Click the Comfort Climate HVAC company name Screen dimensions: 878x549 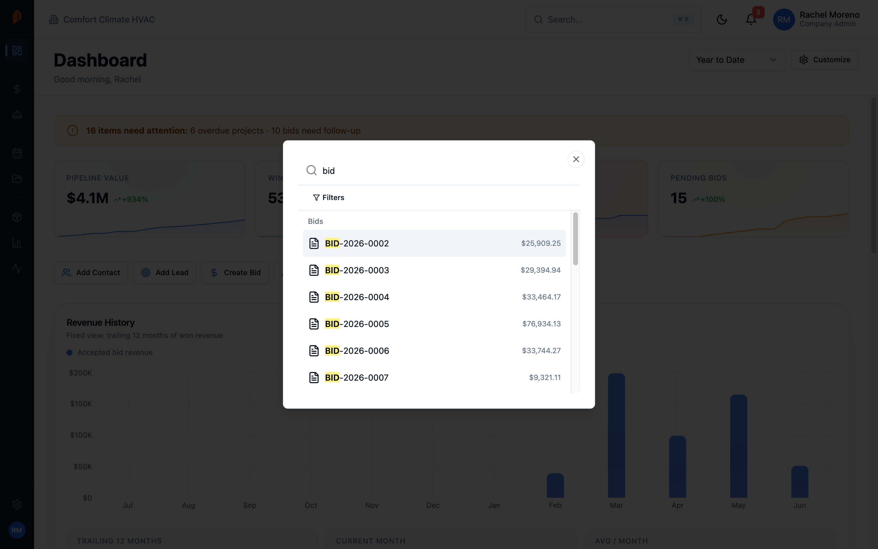[109, 20]
